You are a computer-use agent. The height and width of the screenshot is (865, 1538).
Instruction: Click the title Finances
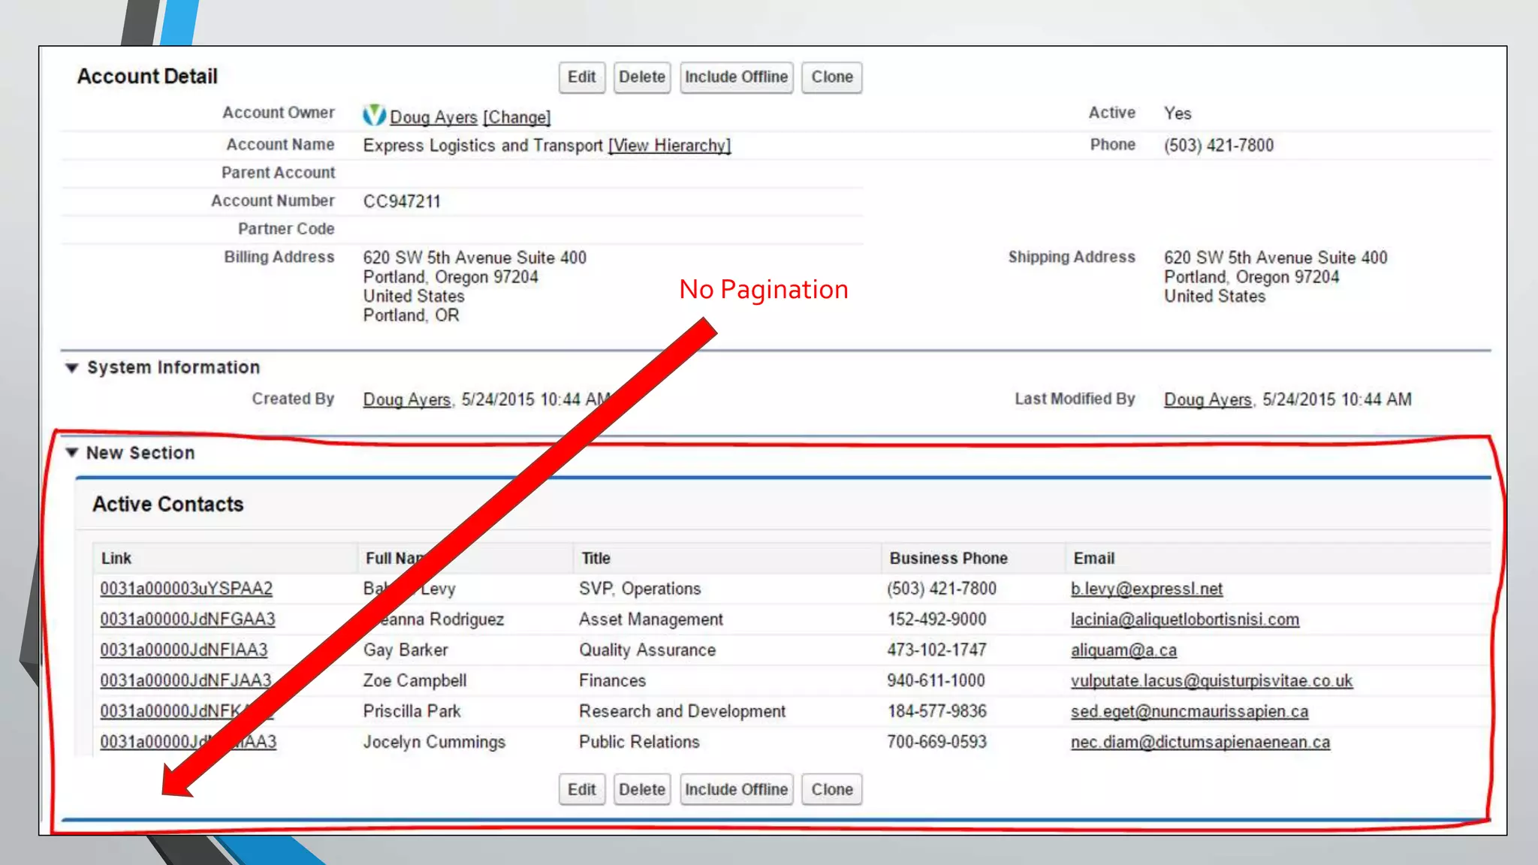click(x=612, y=681)
